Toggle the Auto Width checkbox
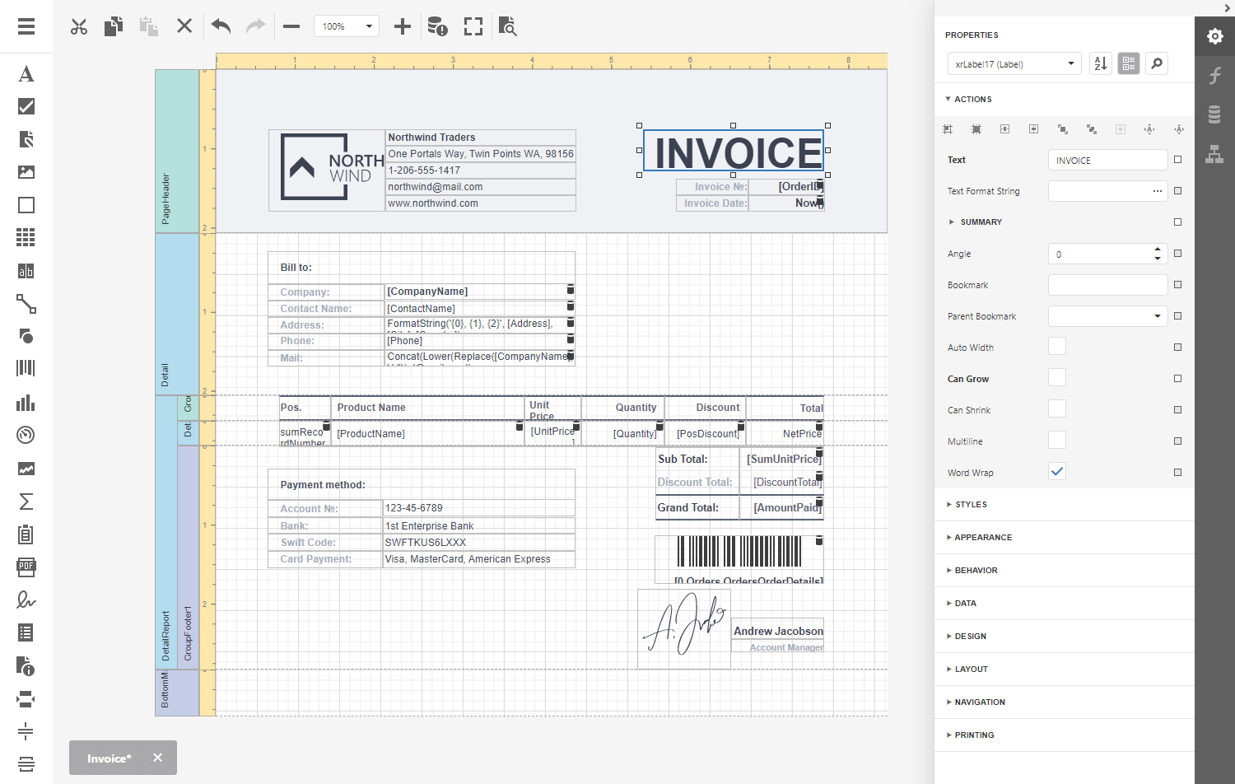The height and width of the screenshot is (784, 1235). [1057, 347]
